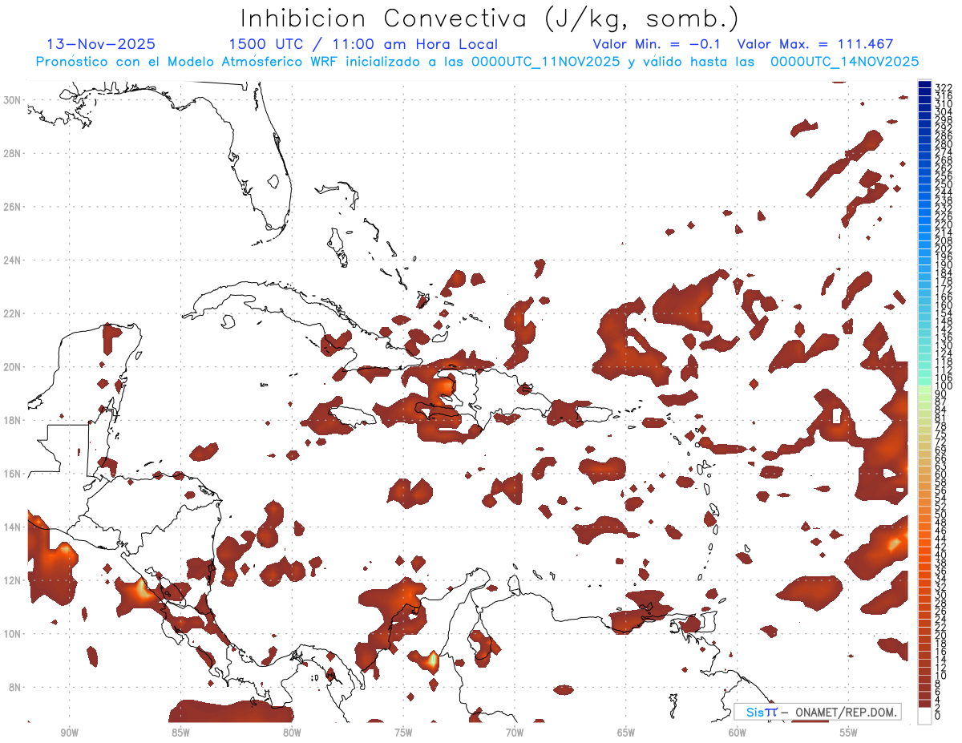Click the '322' color bar label
962x743 pixels.
pos(944,87)
